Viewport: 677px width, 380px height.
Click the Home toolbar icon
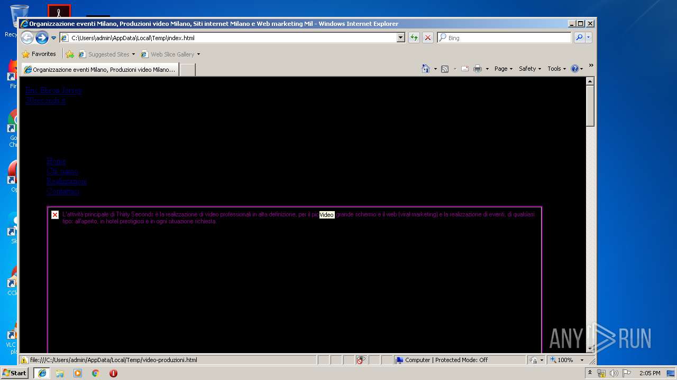pos(426,69)
